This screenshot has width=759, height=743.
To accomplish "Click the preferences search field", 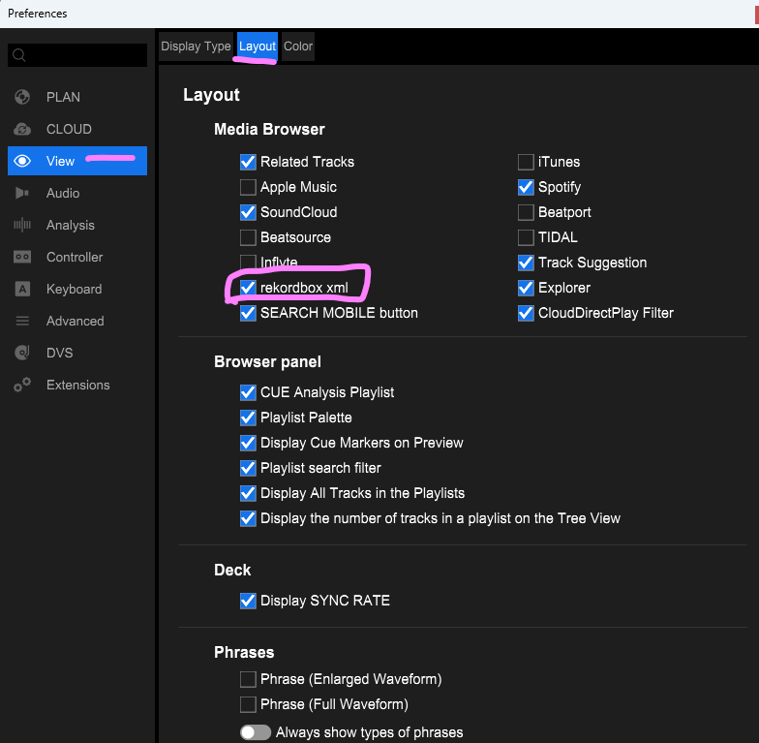I will (77, 55).
